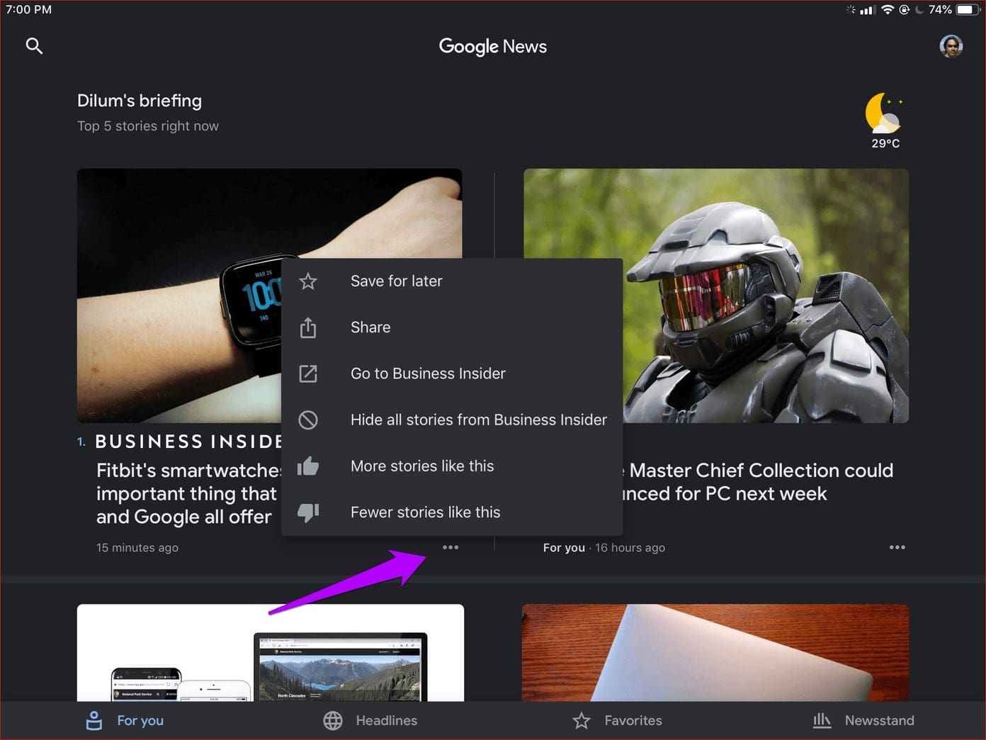
Task: Open the Newsstand tab
Action: (x=863, y=721)
